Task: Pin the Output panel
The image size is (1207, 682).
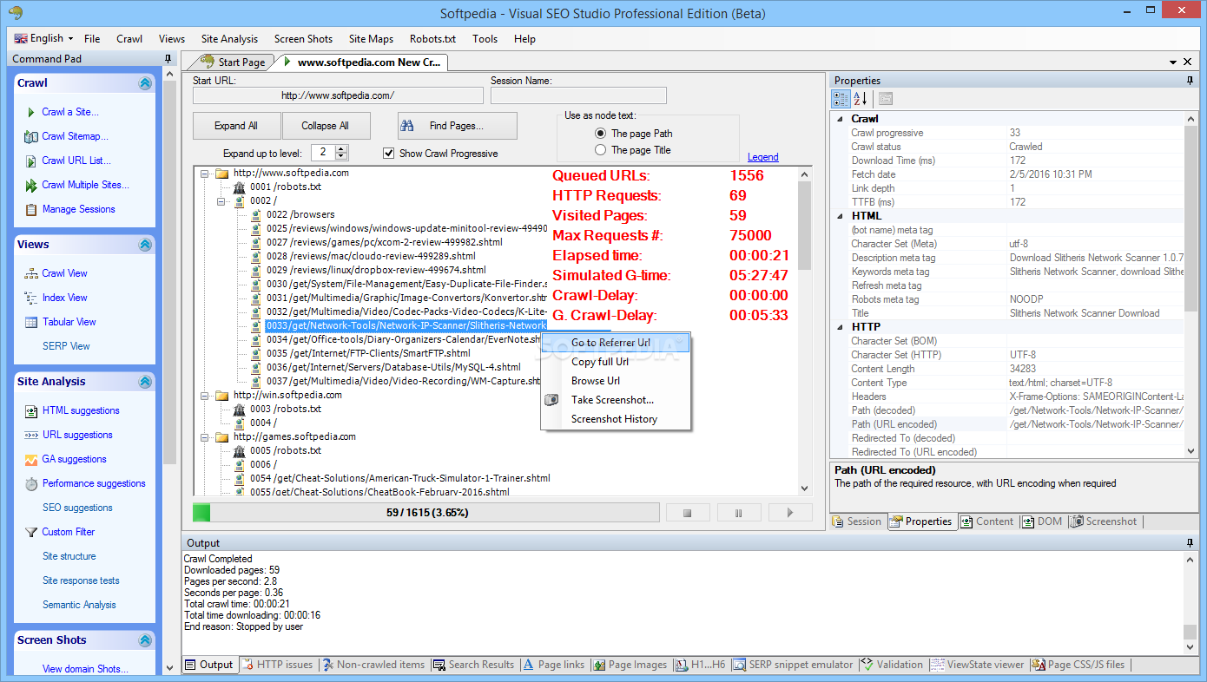Action: click(1191, 543)
